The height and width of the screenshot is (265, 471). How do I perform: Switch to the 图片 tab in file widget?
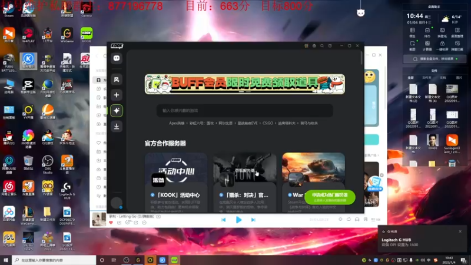(459, 78)
